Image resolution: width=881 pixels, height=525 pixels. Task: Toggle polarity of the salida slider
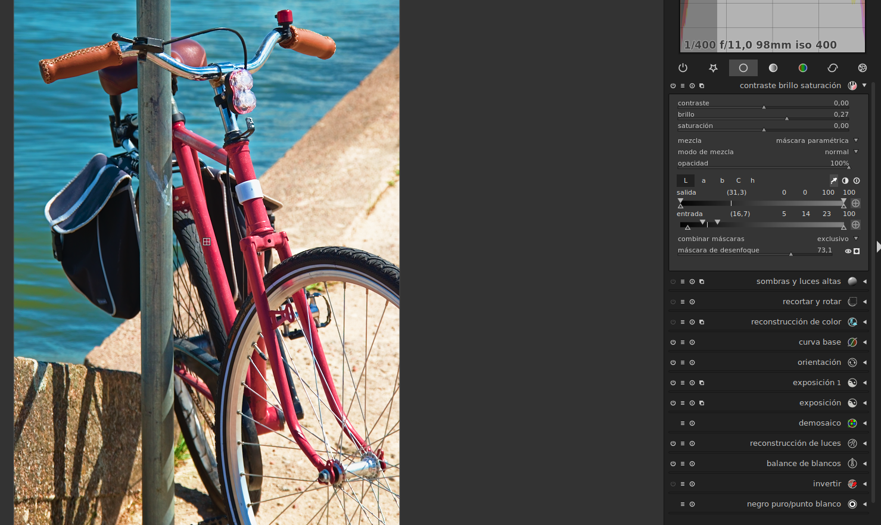tap(856, 204)
